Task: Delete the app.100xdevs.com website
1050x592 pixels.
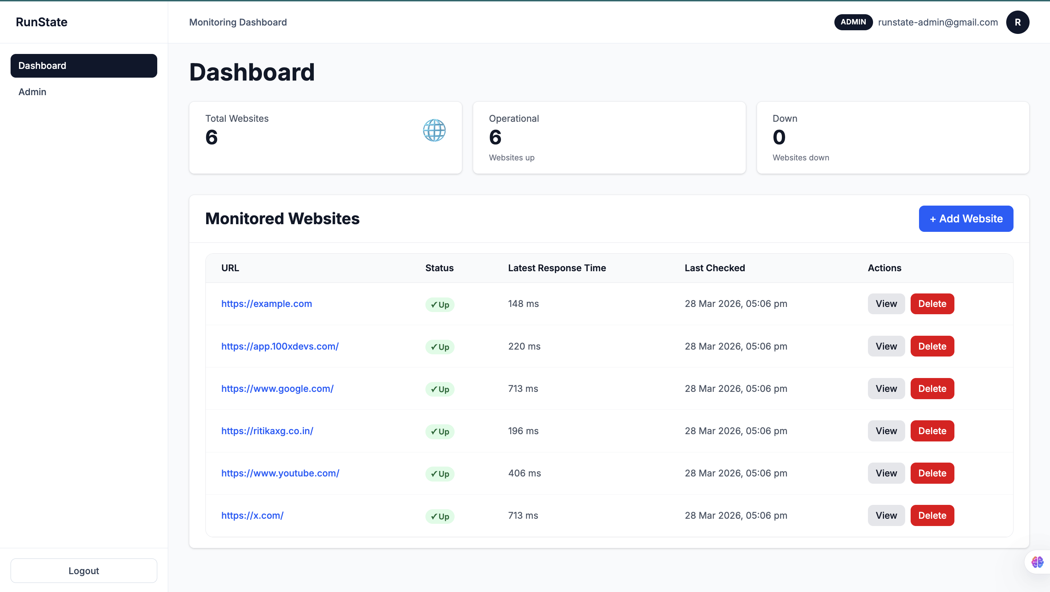Action: pos(932,346)
